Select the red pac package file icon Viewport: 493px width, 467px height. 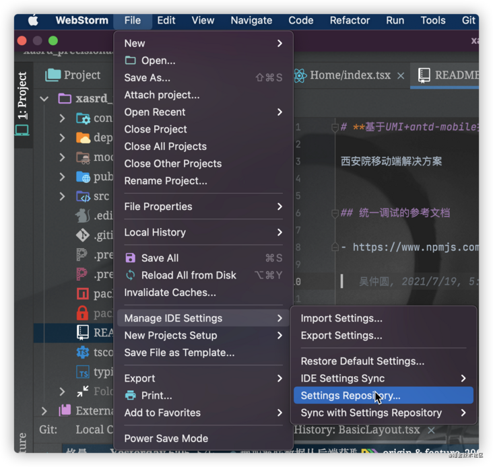pos(83,294)
